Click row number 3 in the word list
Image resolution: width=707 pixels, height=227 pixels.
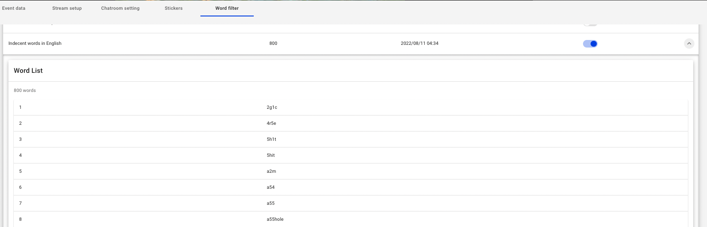click(20, 139)
